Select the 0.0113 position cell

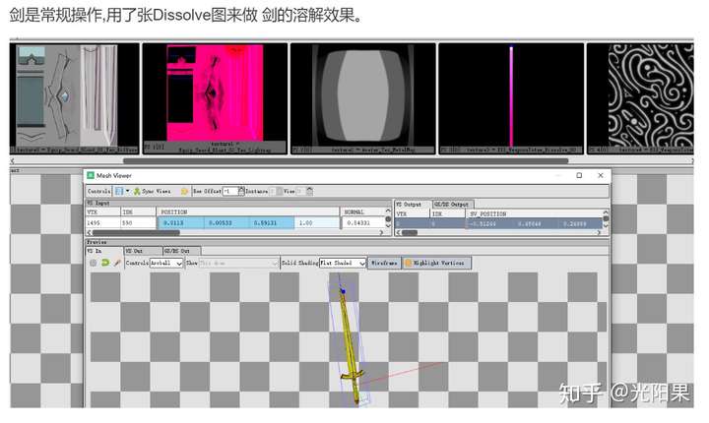[180, 222]
